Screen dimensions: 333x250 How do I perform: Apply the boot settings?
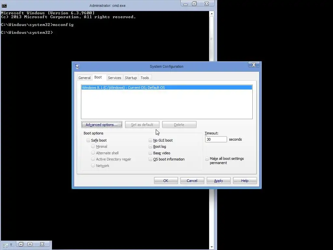(x=219, y=180)
